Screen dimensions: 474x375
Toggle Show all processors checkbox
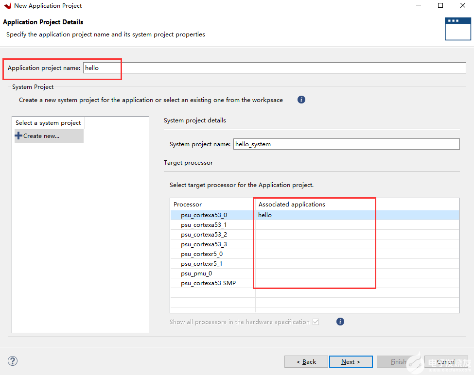coord(316,322)
